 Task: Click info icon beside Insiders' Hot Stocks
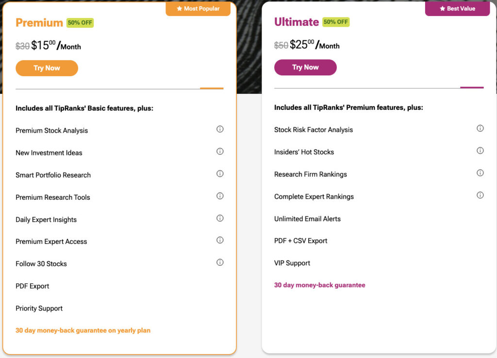[x=480, y=151]
